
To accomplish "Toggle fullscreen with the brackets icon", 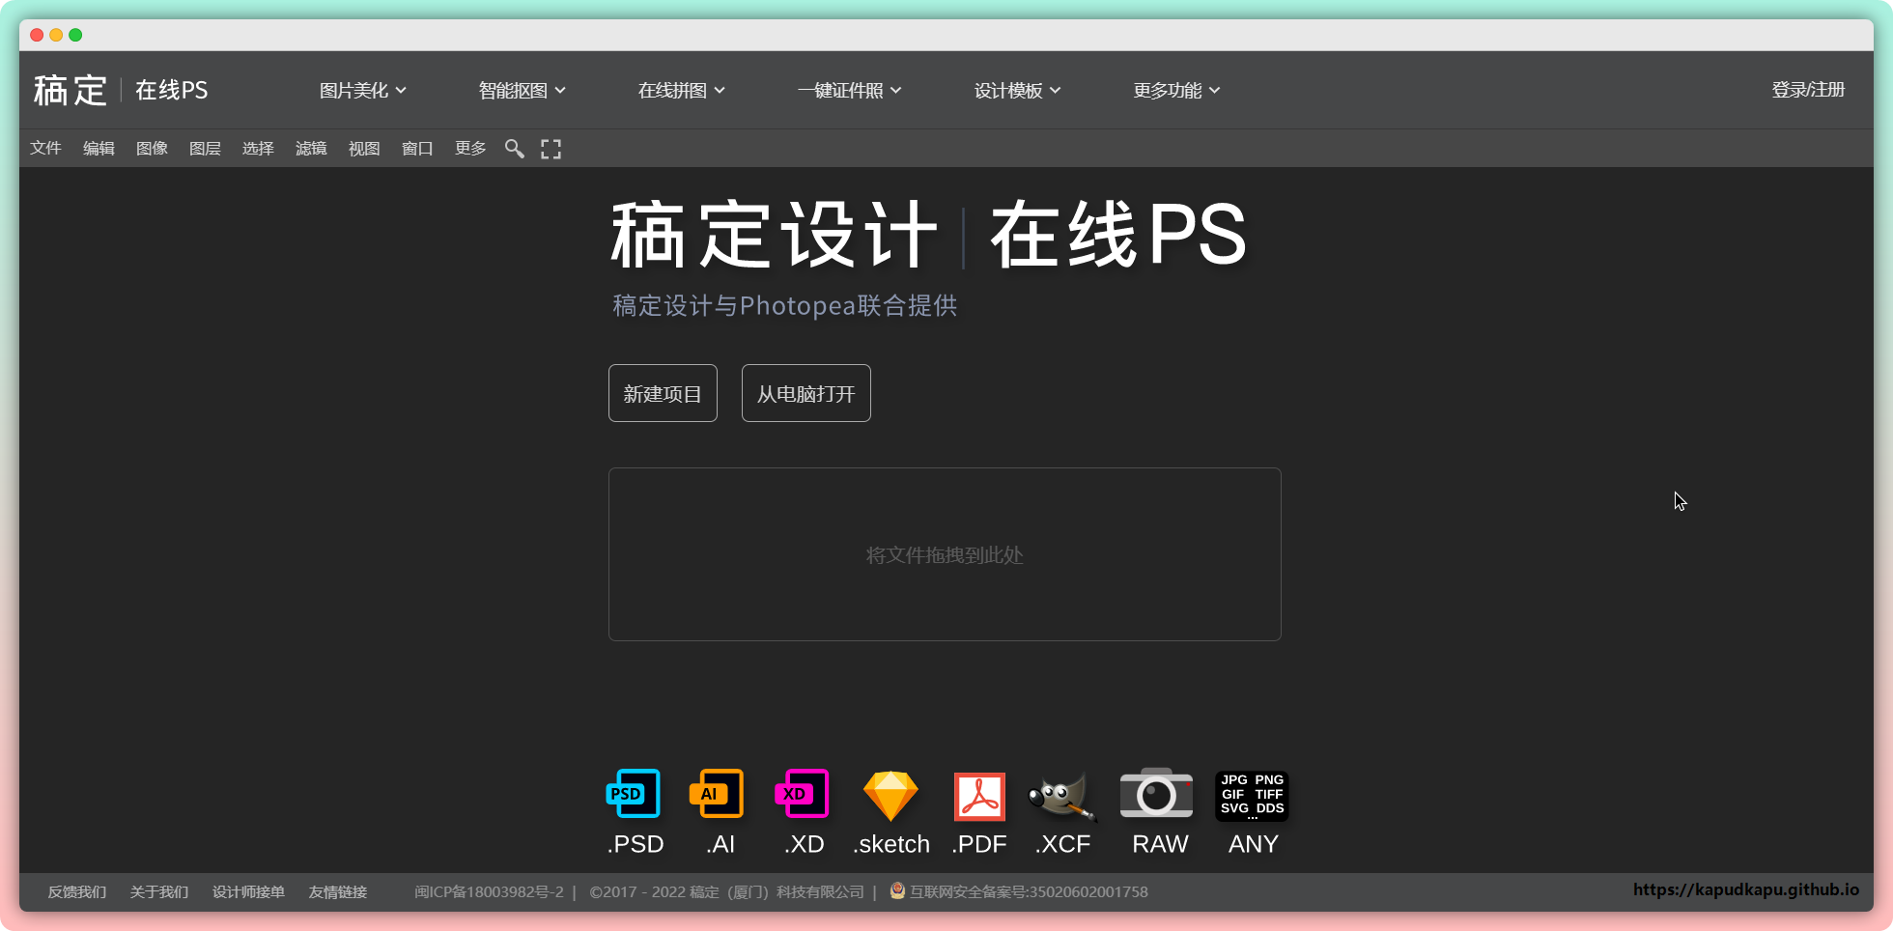I will coord(551,149).
